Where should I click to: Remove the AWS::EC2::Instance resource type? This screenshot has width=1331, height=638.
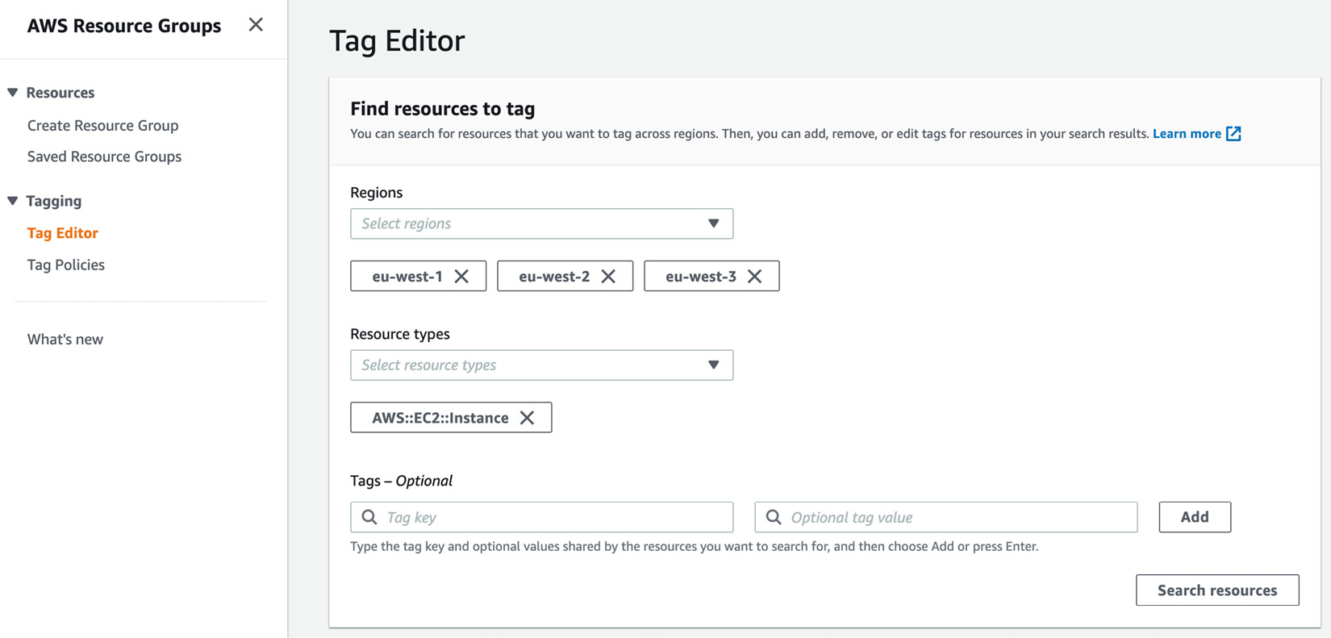527,418
